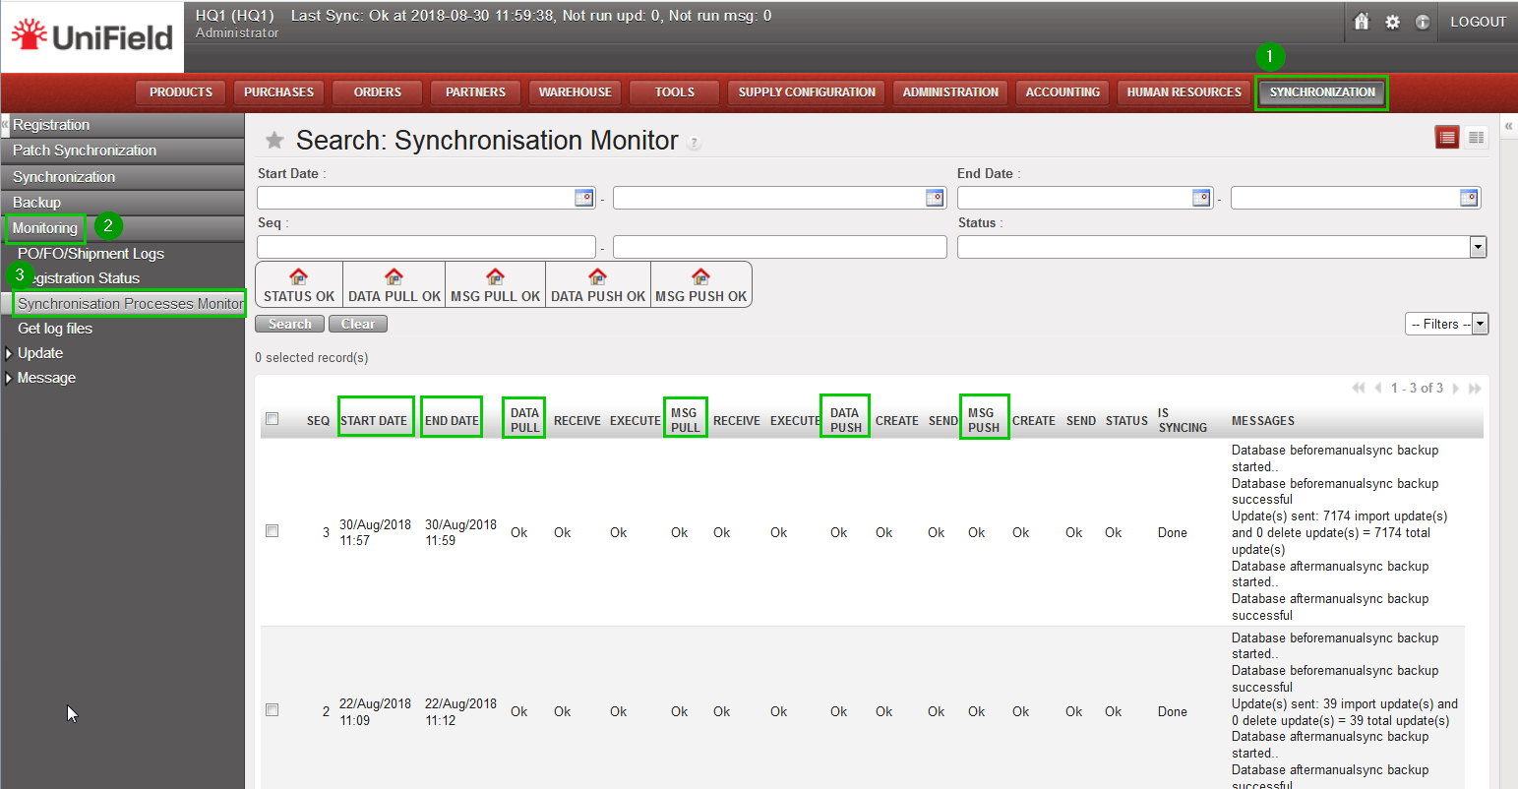Screen dimensions: 1518x789
Task: Select all records with header checkbox
Action: [273, 419]
